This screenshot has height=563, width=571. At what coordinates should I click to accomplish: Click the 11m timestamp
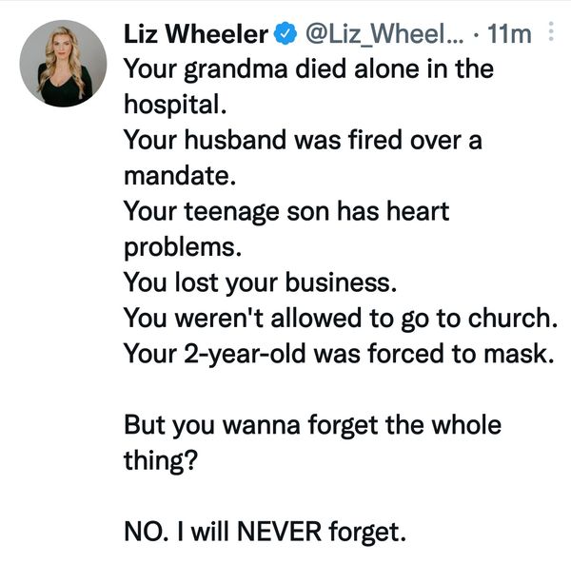[x=509, y=34]
